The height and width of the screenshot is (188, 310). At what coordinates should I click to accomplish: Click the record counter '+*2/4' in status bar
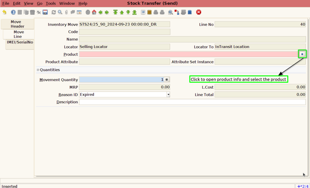[303, 186]
